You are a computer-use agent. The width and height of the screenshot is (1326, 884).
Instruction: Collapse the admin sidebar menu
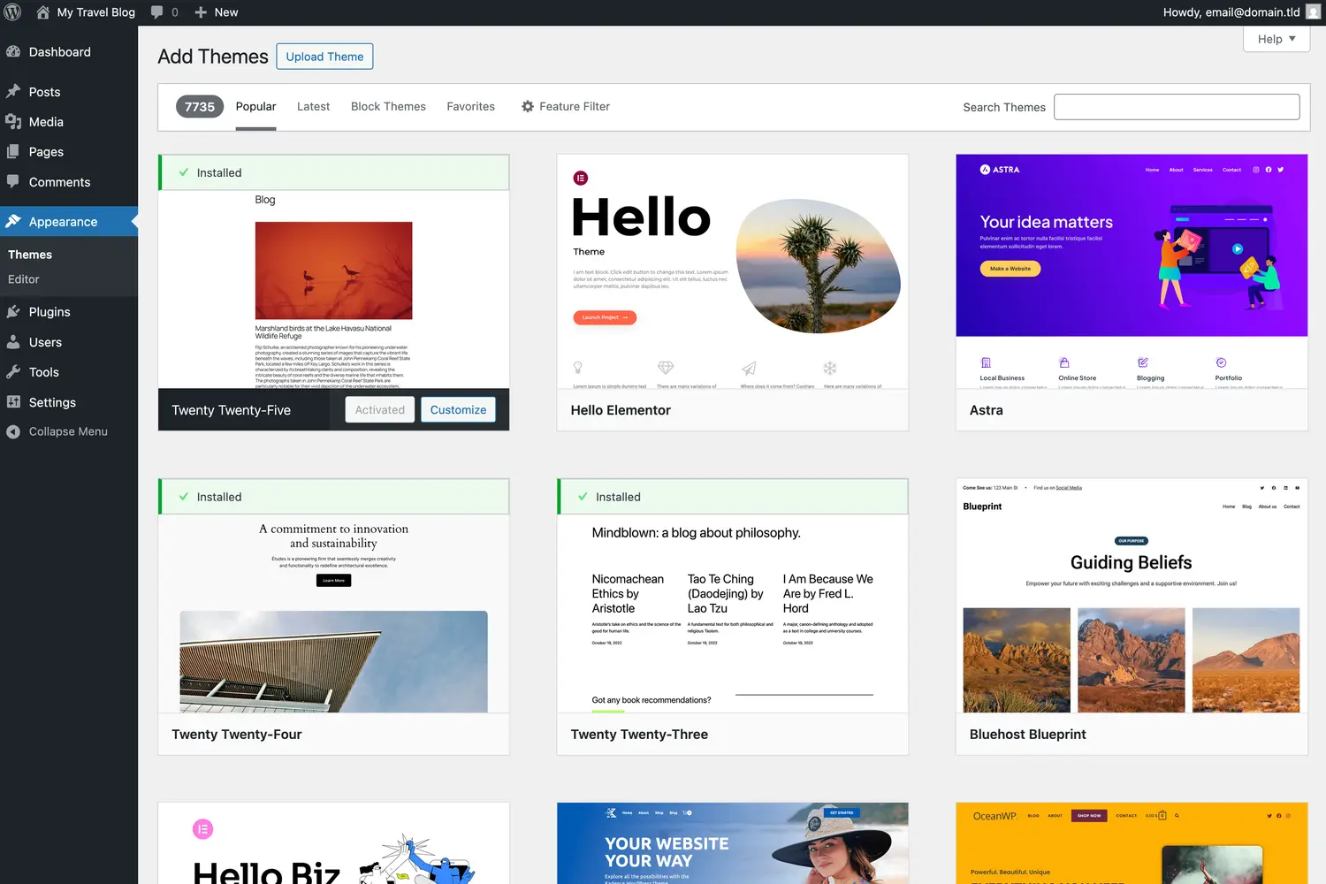point(69,431)
